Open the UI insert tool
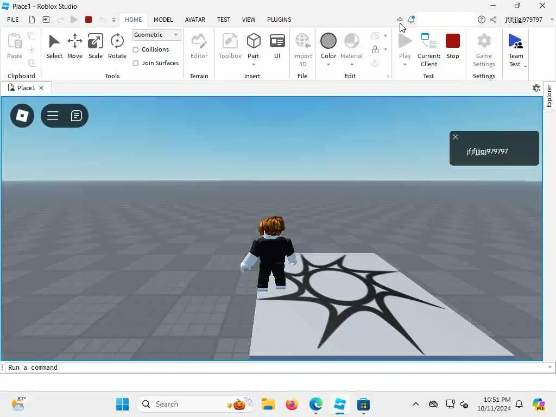Image resolution: width=556 pixels, height=417 pixels. 277,47
